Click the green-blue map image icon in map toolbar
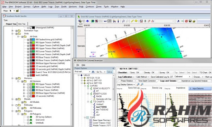 [93, 21]
